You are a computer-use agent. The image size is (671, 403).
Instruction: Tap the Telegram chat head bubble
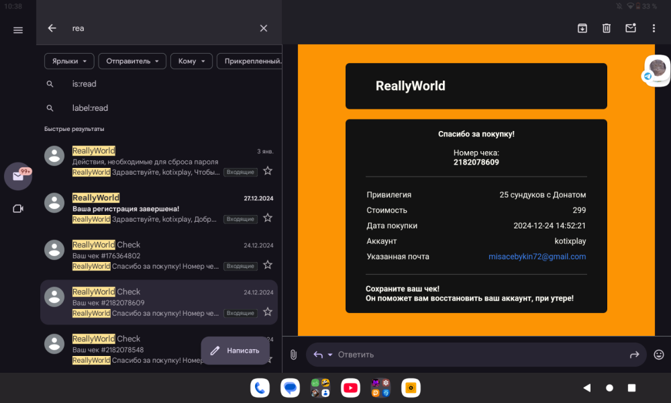coord(656,71)
